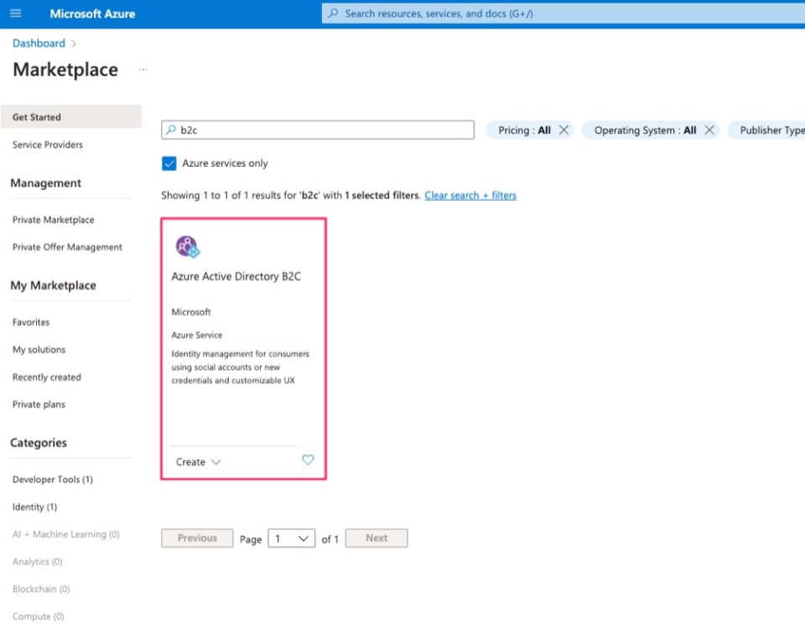Screen dimensions: 805x629
Task: Open the Azure portal hamburger menu
Action: tap(14, 13)
